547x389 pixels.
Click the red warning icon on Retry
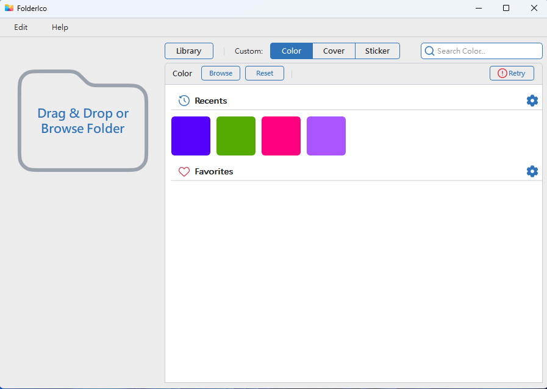pos(502,73)
